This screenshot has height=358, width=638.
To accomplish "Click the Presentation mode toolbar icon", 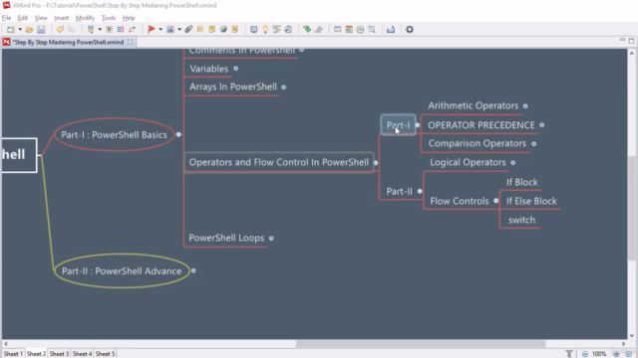I will point(288,29).
